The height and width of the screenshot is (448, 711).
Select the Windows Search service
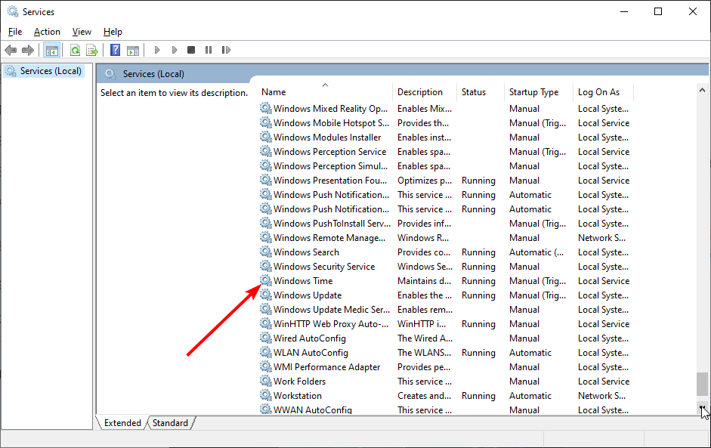[445, 252]
